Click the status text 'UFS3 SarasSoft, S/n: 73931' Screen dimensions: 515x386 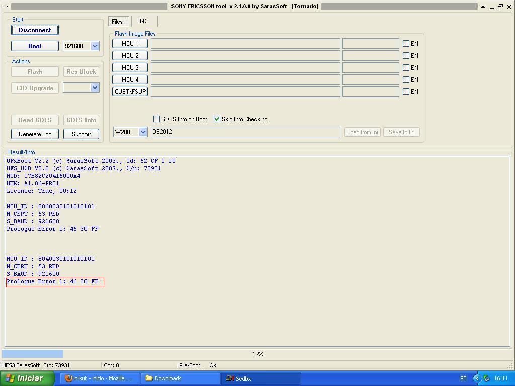(x=36, y=365)
